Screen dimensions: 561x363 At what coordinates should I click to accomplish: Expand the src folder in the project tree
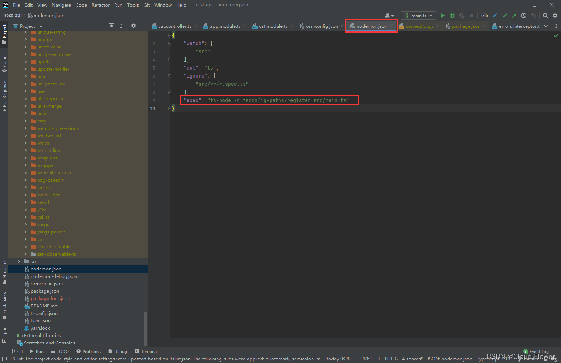(x=19, y=261)
